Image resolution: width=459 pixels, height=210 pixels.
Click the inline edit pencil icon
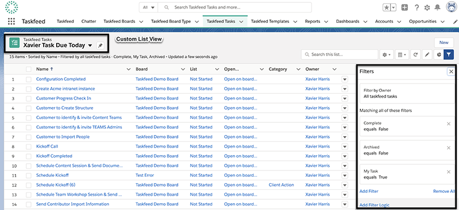click(427, 54)
